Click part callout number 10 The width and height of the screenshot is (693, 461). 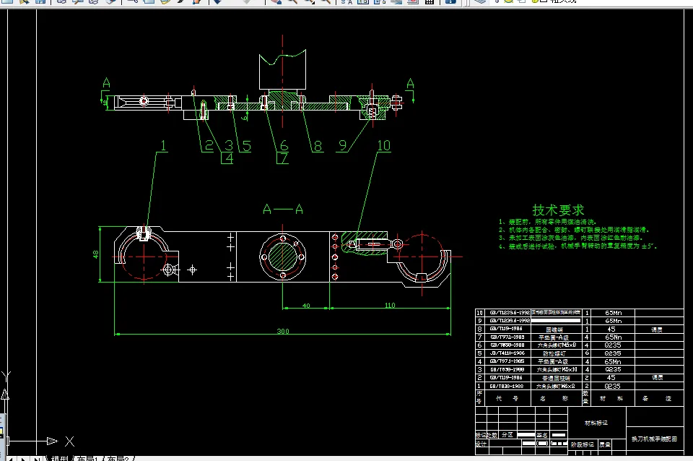click(383, 145)
